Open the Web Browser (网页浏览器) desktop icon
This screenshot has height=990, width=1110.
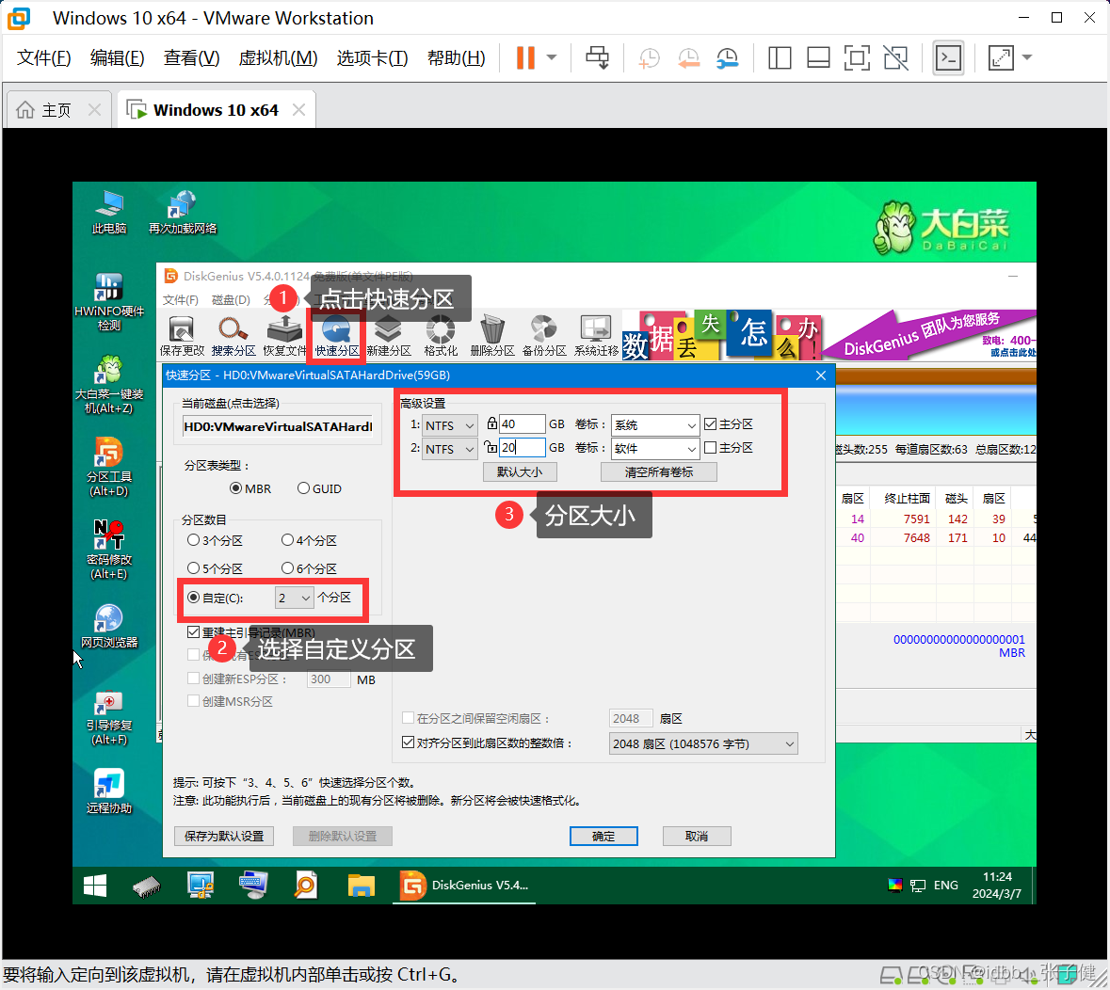coord(109,626)
